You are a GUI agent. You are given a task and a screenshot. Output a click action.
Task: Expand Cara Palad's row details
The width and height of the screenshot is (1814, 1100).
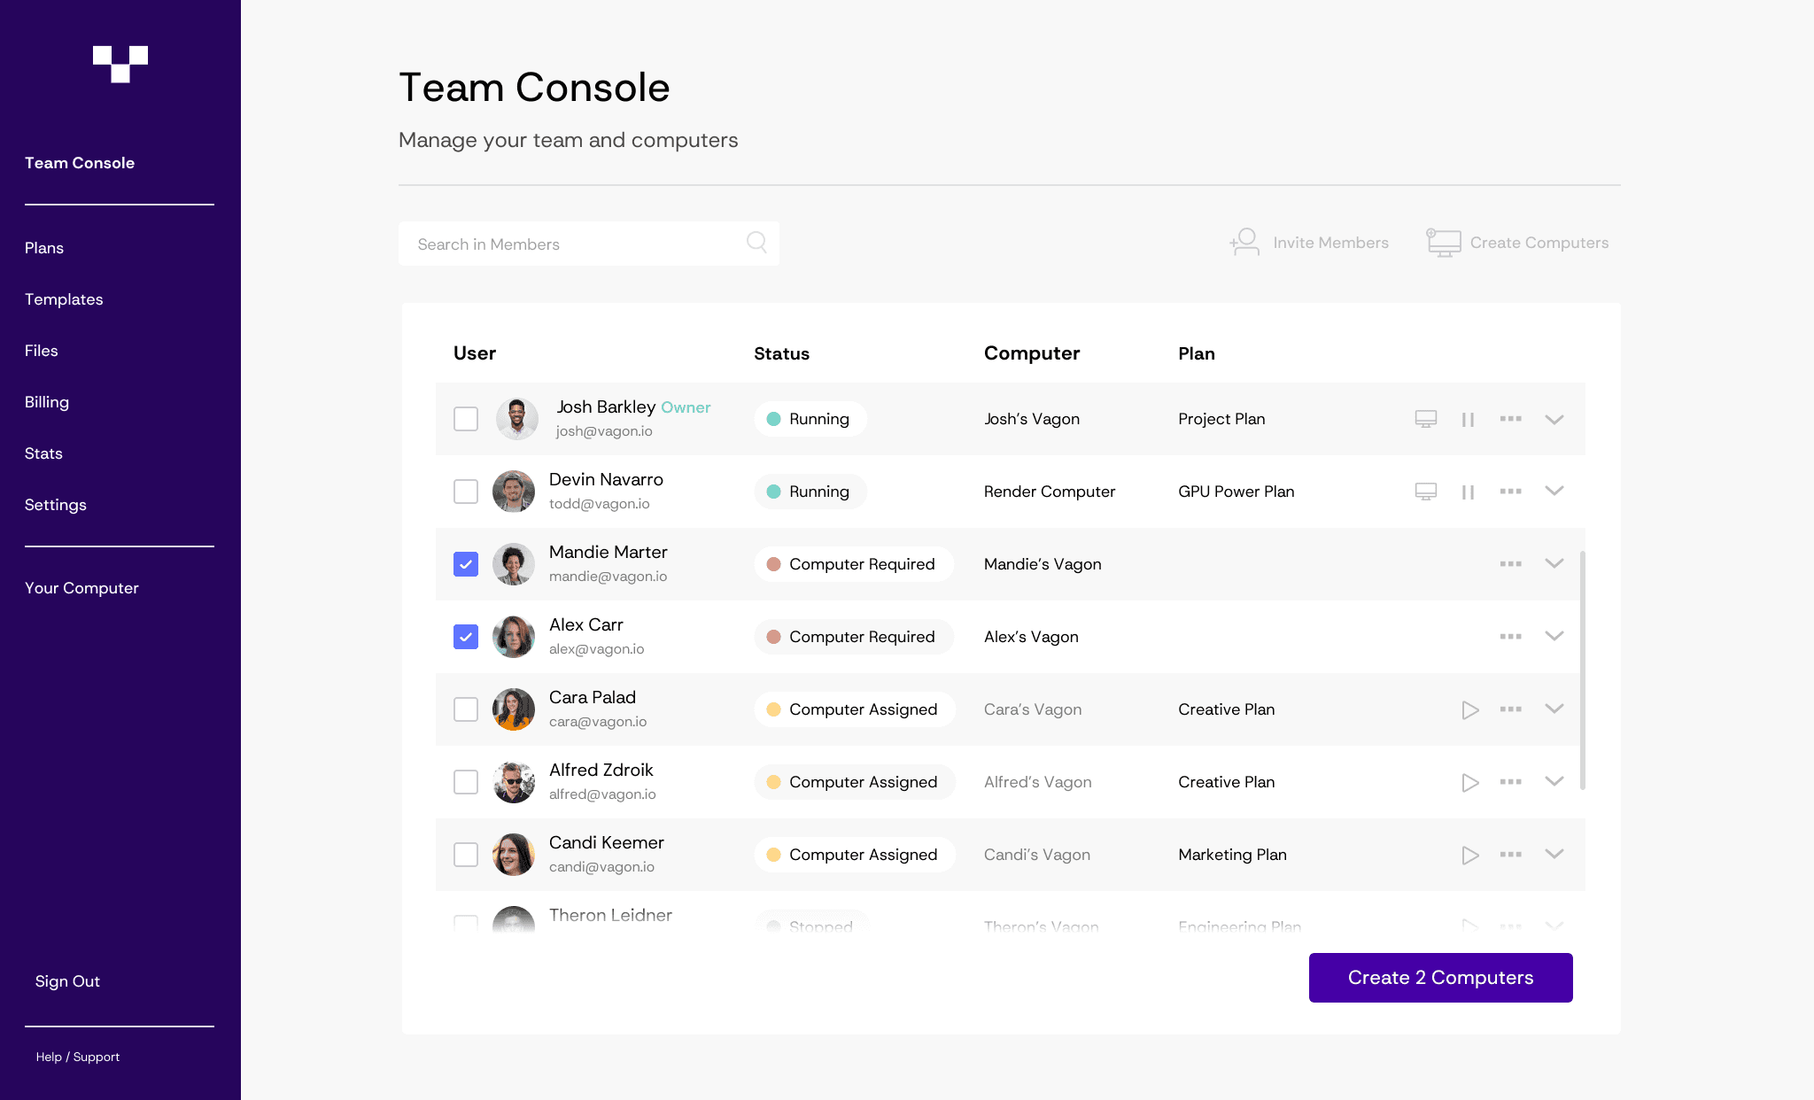tap(1554, 709)
